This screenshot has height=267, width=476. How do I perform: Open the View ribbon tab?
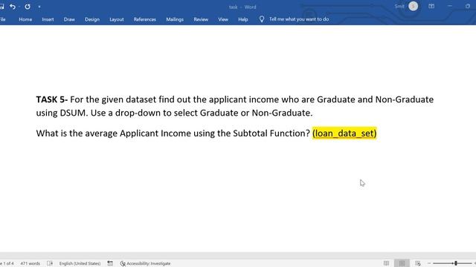[x=223, y=19]
